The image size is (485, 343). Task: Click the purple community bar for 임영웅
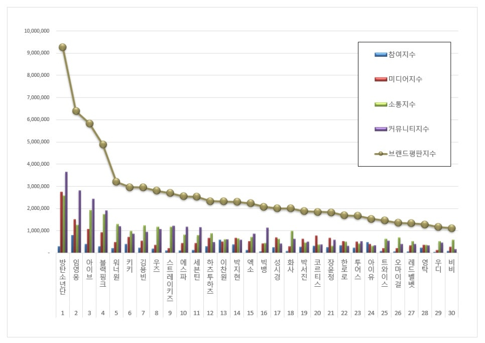coord(79,221)
